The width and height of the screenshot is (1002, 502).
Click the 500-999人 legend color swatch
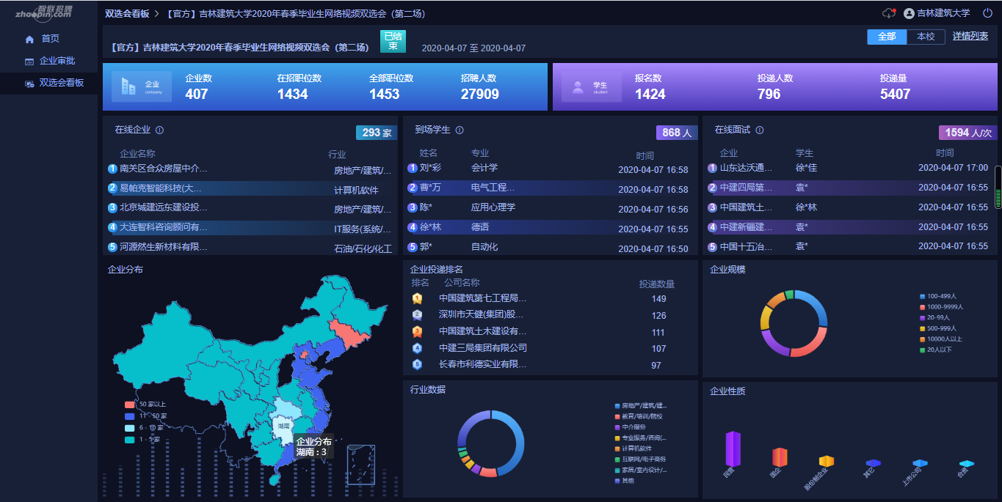923,328
